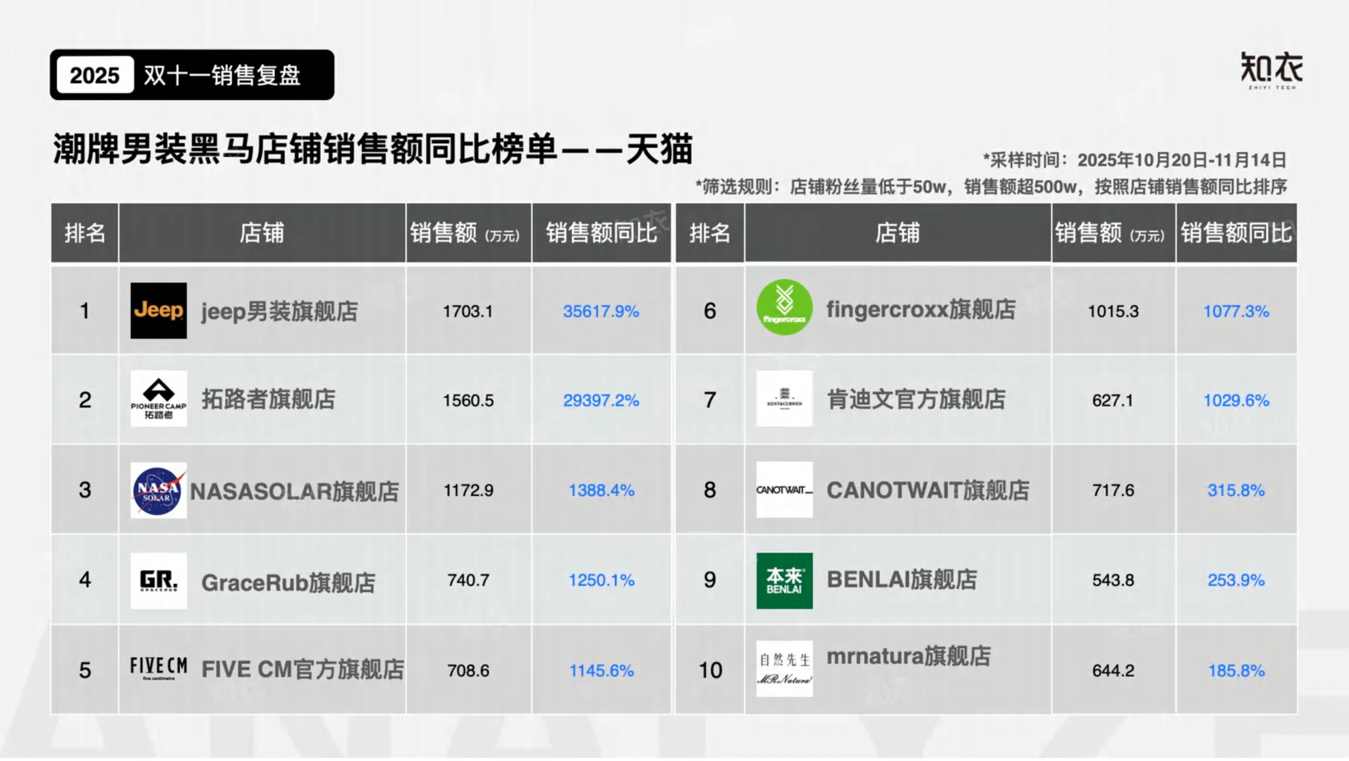Click sales value 1172.9
This screenshot has height=761, width=1349.
click(468, 490)
